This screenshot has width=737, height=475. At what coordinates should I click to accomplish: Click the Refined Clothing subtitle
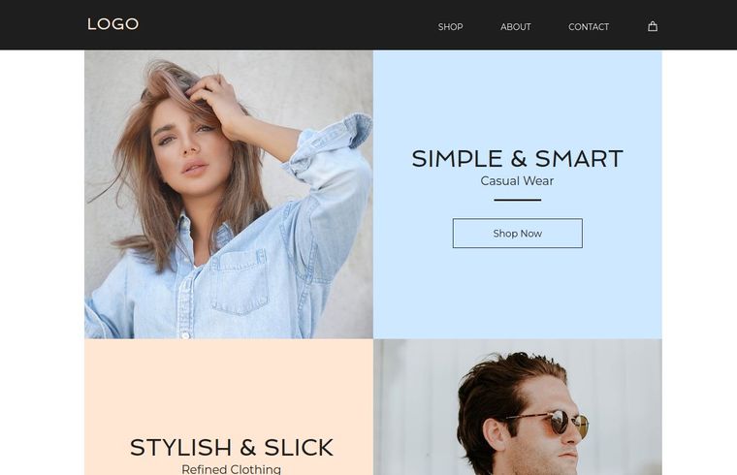(x=231, y=469)
